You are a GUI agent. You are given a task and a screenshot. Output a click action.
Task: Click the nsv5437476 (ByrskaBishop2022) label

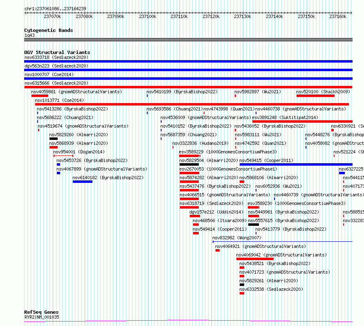pyautogui.click(x=215, y=186)
